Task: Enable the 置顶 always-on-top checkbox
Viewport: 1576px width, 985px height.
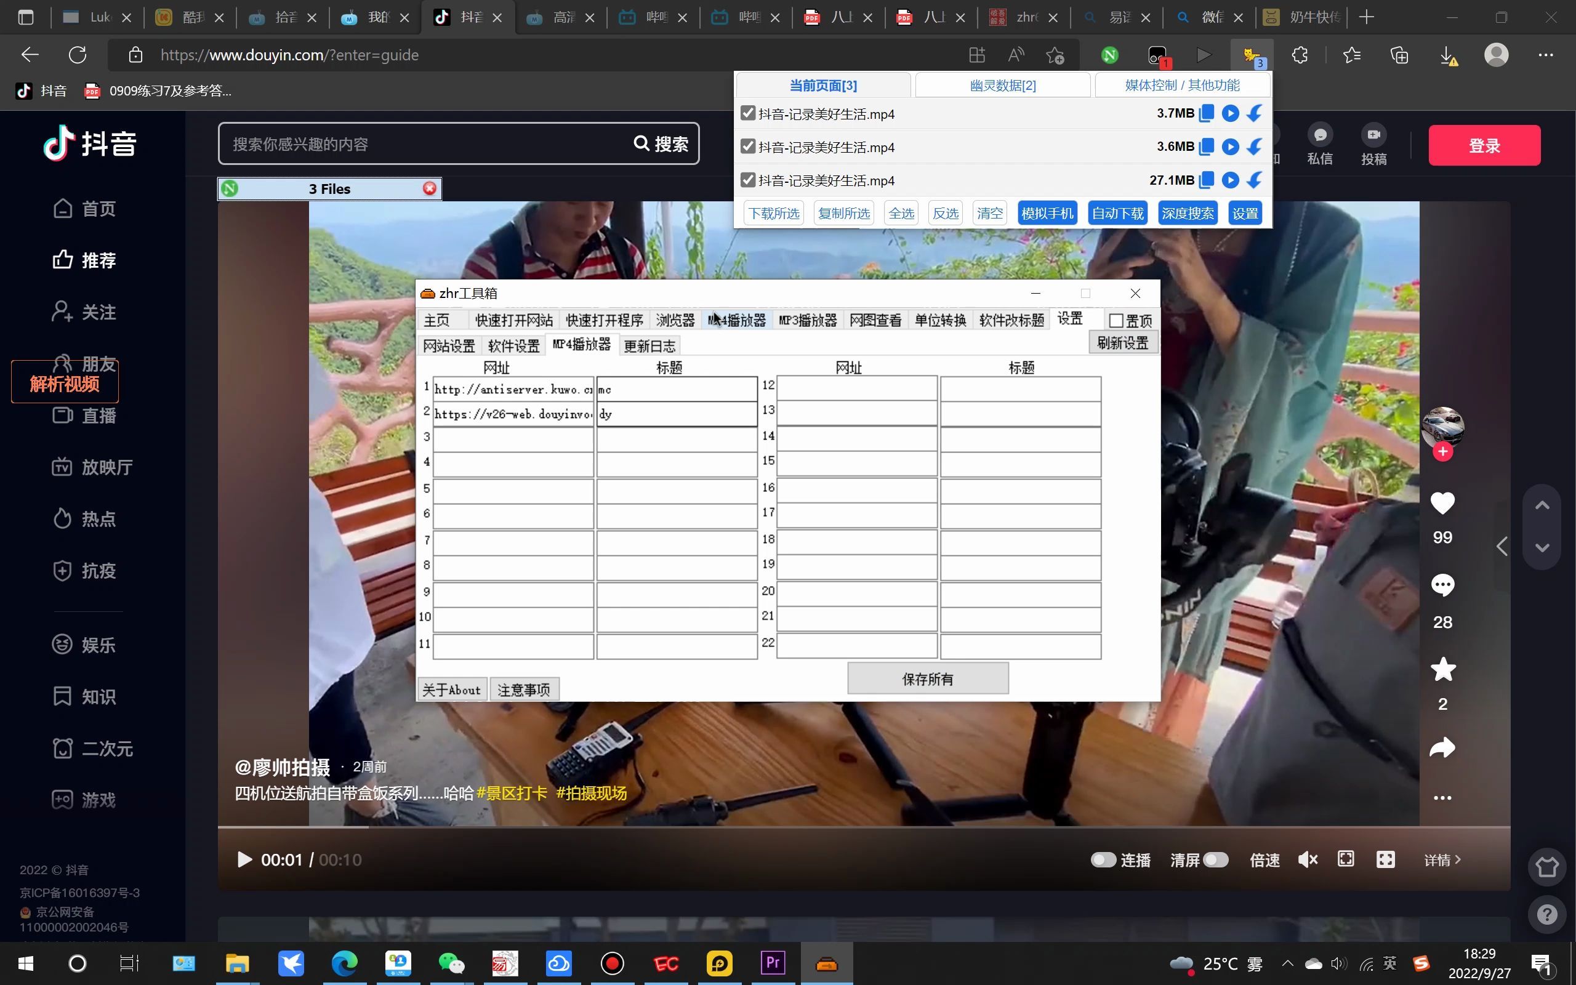Action: (1116, 321)
